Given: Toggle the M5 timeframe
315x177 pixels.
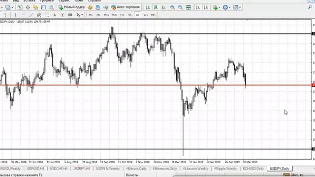Looking at the screenshot, I should click(98, 15).
